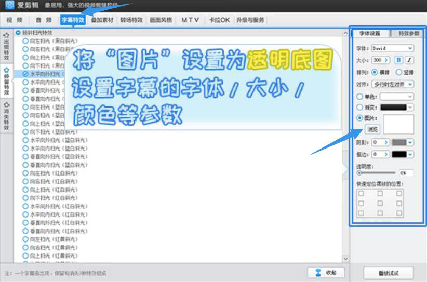
Task: Select 向下扫光（红白斜光）effect
Action: (50, 198)
